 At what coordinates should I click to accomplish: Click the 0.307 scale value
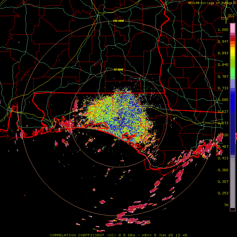pos(223,182)
